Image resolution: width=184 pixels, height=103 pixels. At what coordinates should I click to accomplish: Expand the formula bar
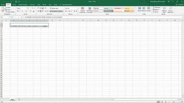click(183, 17)
